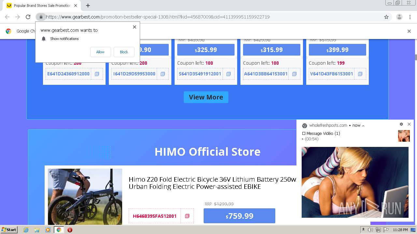This screenshot has width=417, height=234.
Task: Open the Chrome profile avatar icon
Action: click(399, 17)
